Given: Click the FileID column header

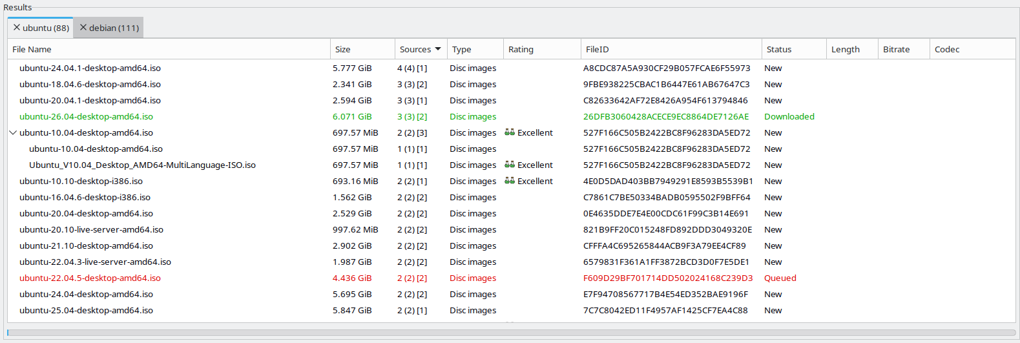Looking at the screenshot, I should [671, 49].
